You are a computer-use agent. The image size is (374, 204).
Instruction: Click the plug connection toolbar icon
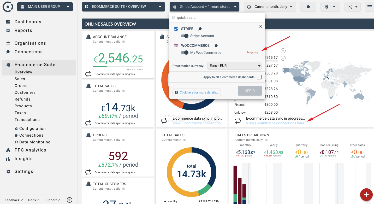tap(308, 7)
